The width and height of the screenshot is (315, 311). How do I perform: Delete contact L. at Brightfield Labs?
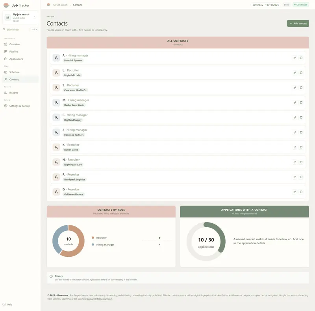pyautogui.click(x=301, y=73)
